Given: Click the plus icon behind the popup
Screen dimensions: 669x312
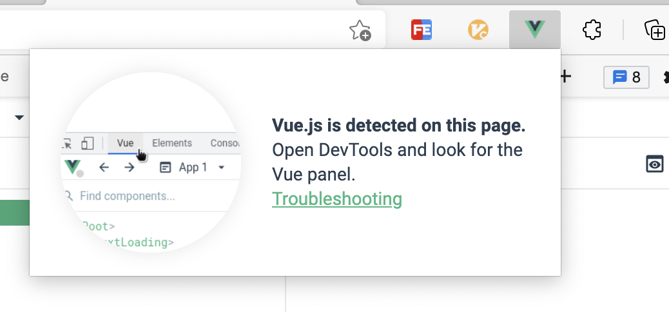Looking at the screenshot, I should click(566, 77).
